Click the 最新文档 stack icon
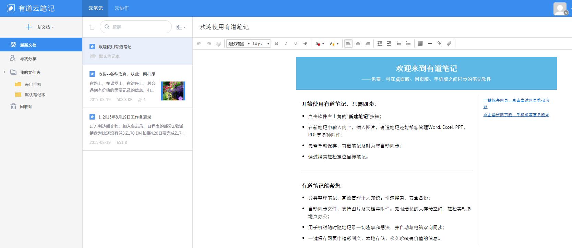Screen dimensions: 572x248 coord(13,45)
